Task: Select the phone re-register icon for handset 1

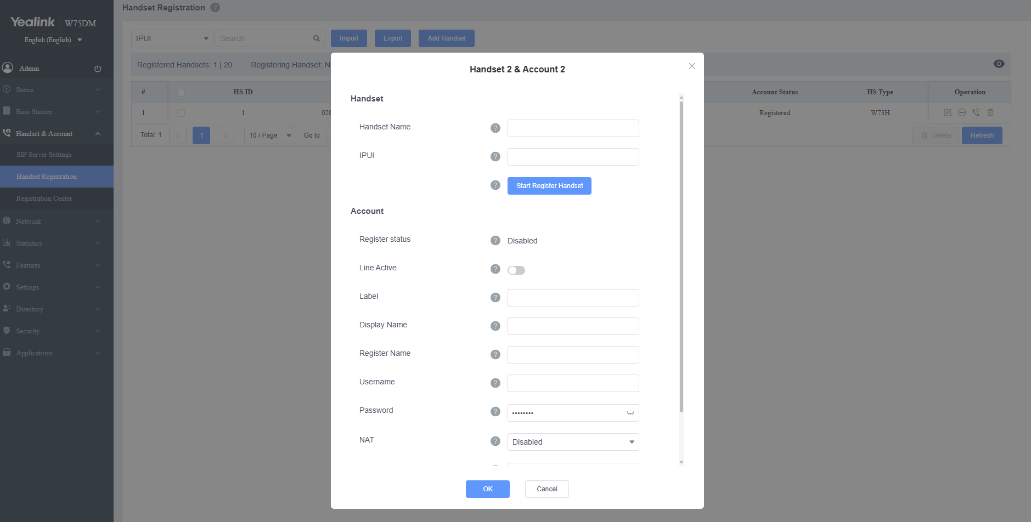Action: pyautogui.click(x=976, y=112)
